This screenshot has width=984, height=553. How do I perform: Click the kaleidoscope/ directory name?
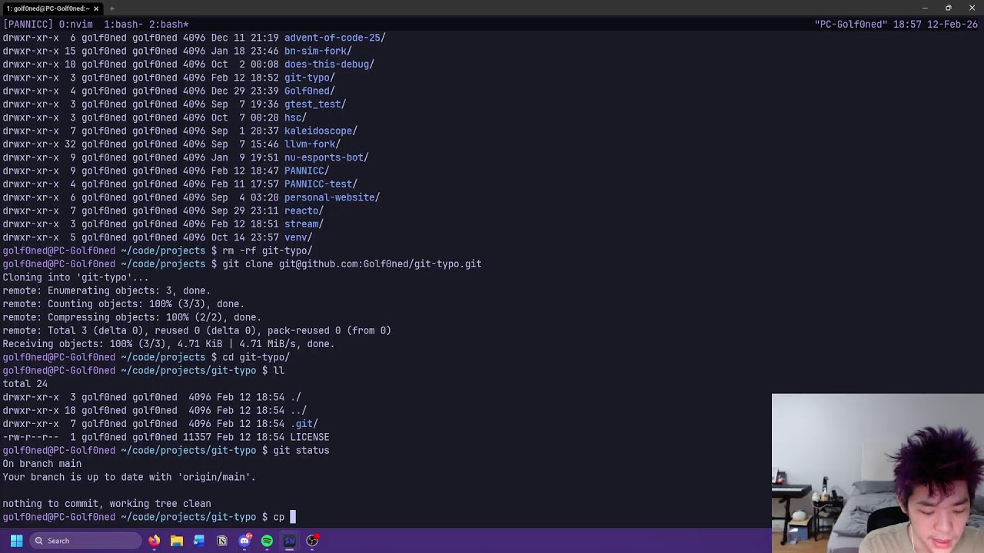point(321,131)
